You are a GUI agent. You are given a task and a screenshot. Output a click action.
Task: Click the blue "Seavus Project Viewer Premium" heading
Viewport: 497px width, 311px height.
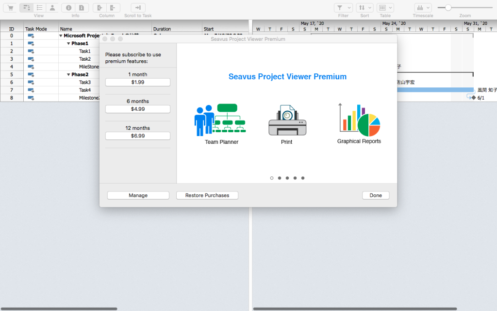(x=287, y=77)
